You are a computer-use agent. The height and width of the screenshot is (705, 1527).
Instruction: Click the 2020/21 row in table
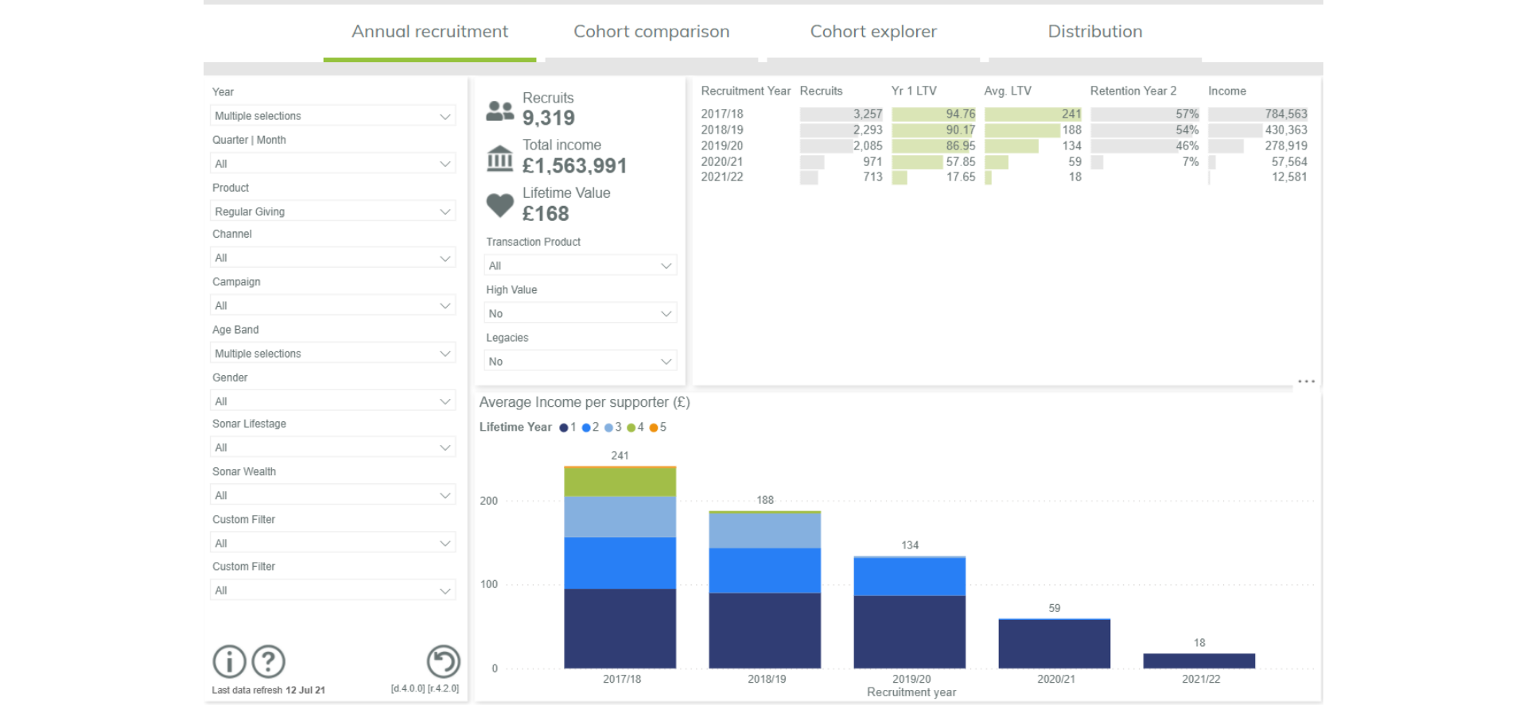(1004, 161)
